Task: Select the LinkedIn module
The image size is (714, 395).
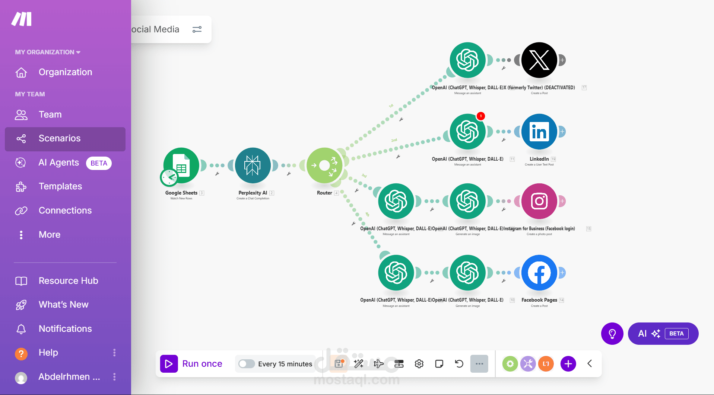Action: click(x=539, y=132)
